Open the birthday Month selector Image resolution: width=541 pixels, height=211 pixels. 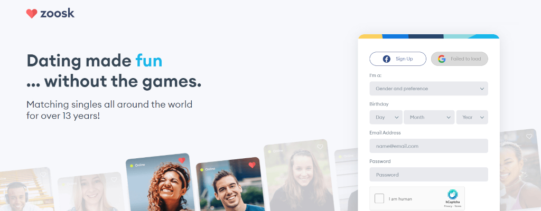coord(429,117)
